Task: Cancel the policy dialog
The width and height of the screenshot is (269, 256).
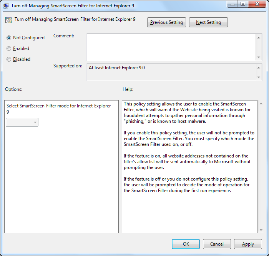Action: (x=217, y=244)
